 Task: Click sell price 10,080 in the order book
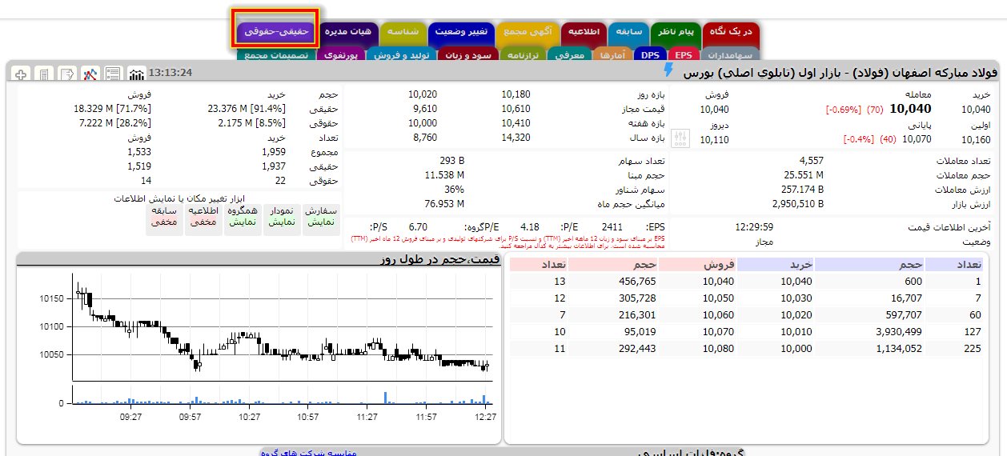(718, 349)
